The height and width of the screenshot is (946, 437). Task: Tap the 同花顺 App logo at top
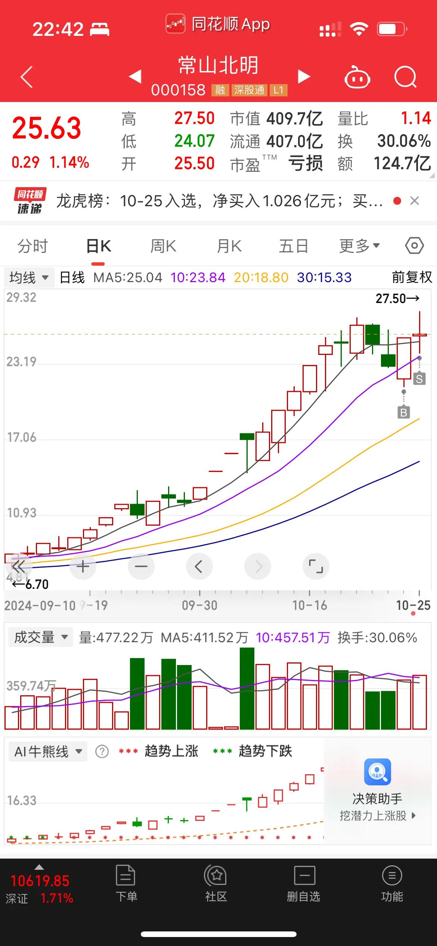coord(176,24)
